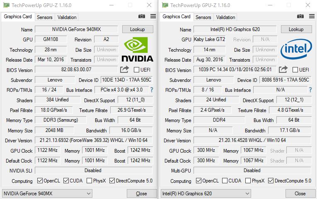Click Intel BIOS Version 1039 PC 14.34 field
The image size is (317, 199).
(x=235, y=70)
